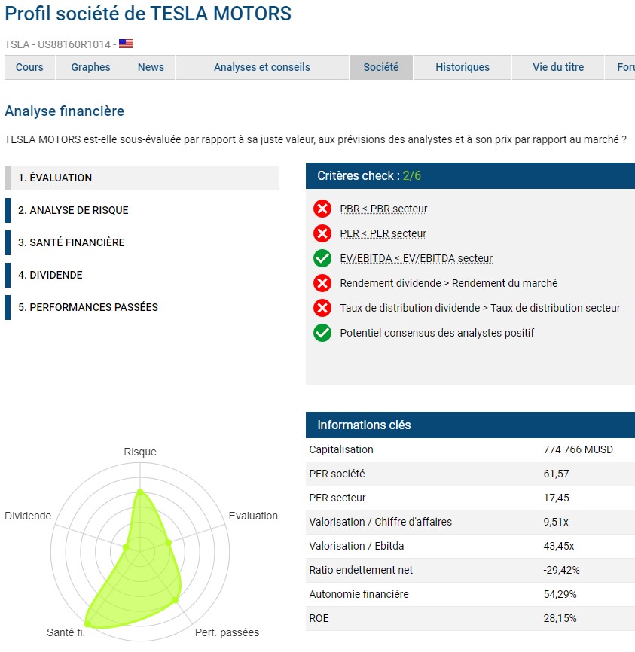
Task: Click the PER secteur row label
Action: click(x=337, y=498)
